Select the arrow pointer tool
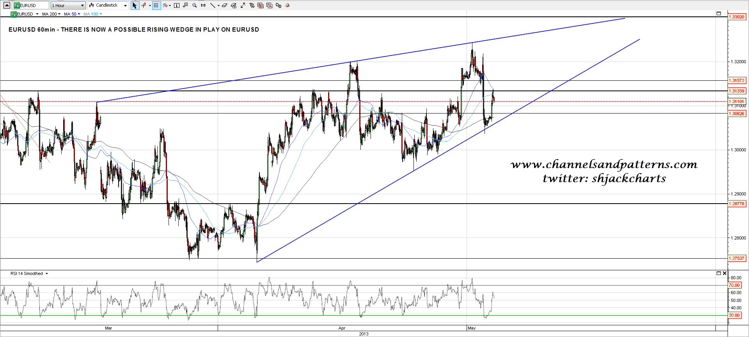Viewport: 749px width, 337px height. tap(135, 5)
